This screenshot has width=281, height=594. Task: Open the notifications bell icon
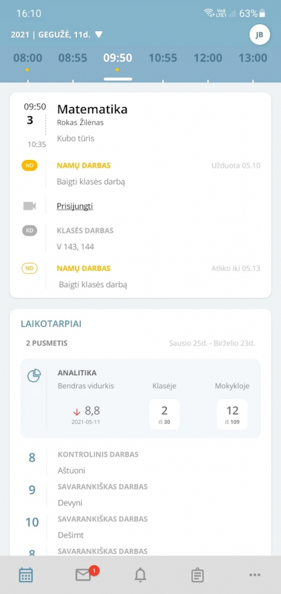(x=140, y=575)
